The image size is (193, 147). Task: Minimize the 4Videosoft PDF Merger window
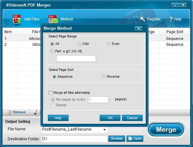175,5
